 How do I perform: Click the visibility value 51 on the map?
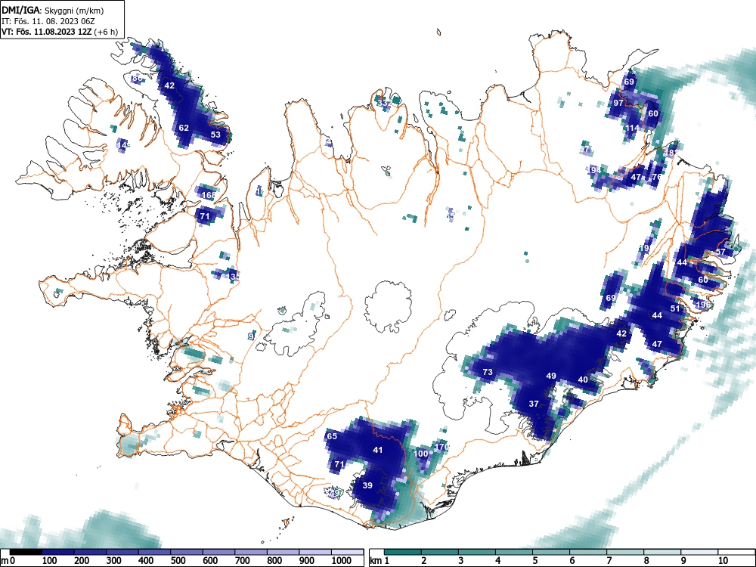coord(675,309)
